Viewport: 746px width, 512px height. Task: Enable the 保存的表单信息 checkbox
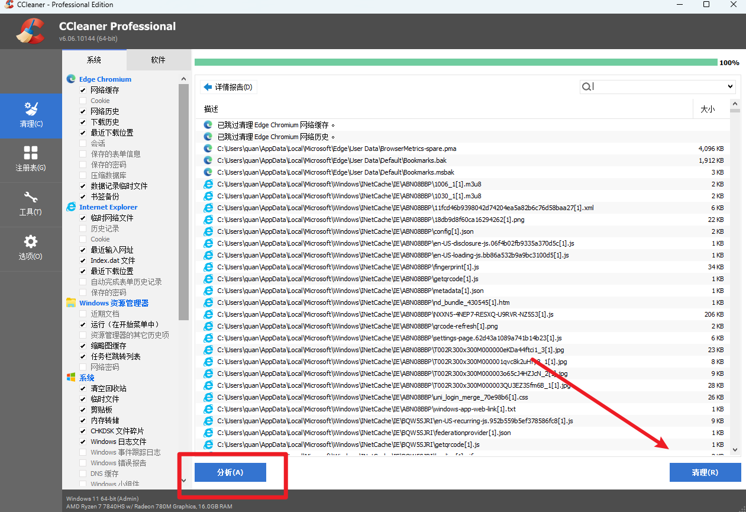click(83, 154)
